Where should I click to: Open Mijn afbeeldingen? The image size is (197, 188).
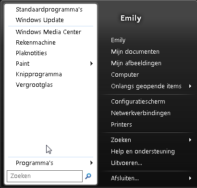pyautogui.click(x=136, y=63)
